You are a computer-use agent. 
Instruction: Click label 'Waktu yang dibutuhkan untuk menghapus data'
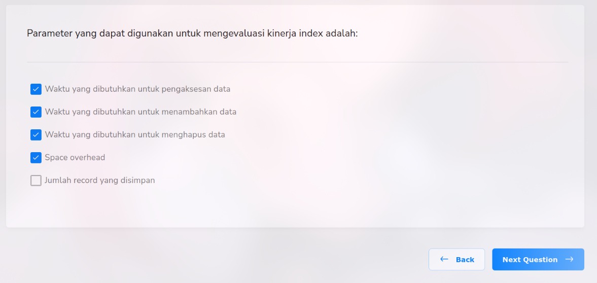click(135, 135)
